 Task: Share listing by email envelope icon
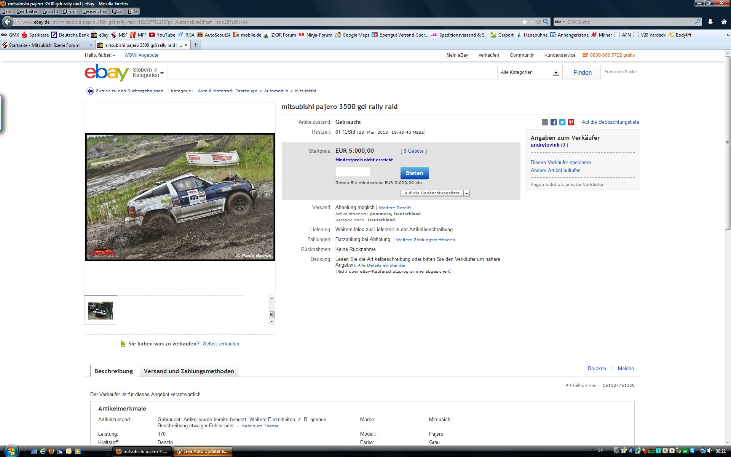click(x=545, y=122)
